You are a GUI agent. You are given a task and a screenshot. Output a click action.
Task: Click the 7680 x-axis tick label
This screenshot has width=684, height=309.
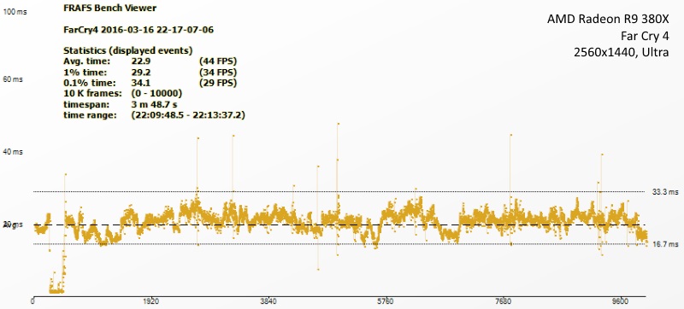point(503,301)
